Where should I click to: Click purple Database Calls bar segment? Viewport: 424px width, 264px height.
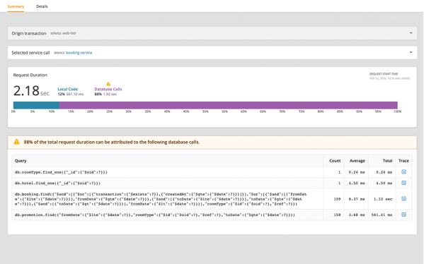[229, 105]
